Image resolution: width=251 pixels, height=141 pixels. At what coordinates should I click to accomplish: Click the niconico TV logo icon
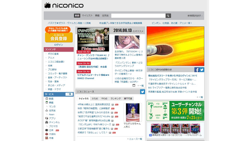click(x=47, y=5)
